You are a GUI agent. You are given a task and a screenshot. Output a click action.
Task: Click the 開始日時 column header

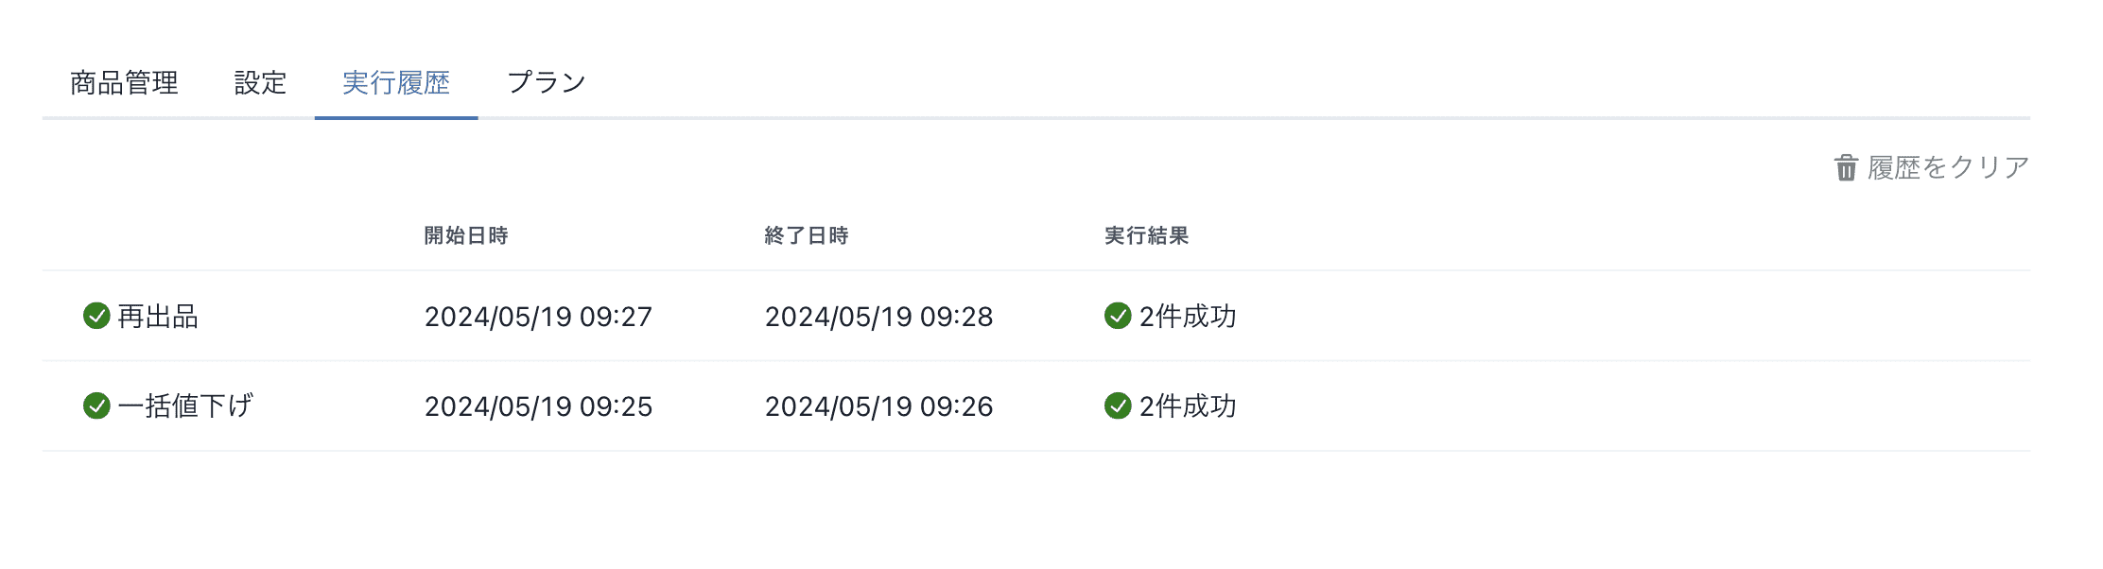coord(465,235)
